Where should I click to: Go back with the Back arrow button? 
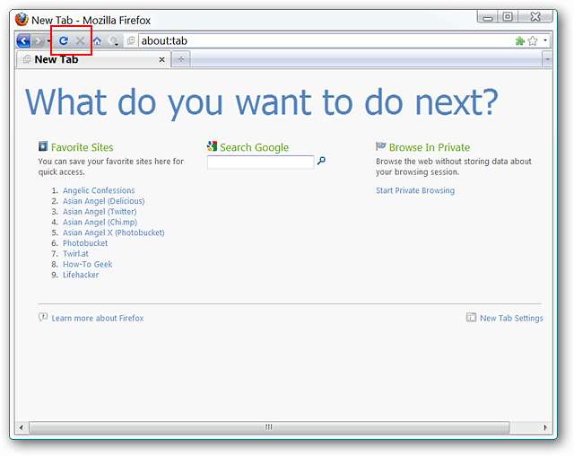click(23, 40)
